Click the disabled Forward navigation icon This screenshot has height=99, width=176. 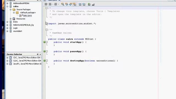coord(56,4)
